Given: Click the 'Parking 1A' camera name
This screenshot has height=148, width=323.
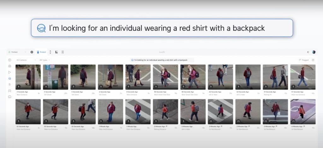Looking at the screenshot, I should [x=267, y=95].
